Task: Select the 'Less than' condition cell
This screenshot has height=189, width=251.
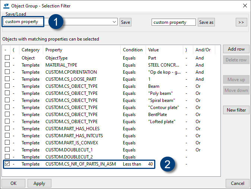Action: tap(132, 164)
